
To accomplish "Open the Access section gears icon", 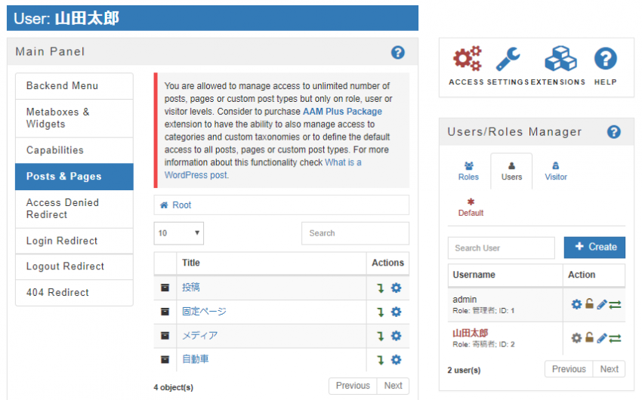I will point(467,59).
